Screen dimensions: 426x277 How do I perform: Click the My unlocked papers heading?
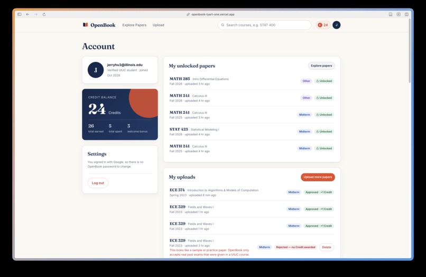point(192,66)
